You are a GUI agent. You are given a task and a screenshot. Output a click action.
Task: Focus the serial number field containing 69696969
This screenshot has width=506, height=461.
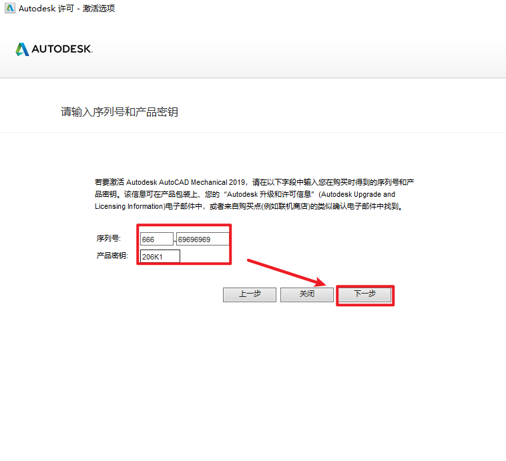202,240
